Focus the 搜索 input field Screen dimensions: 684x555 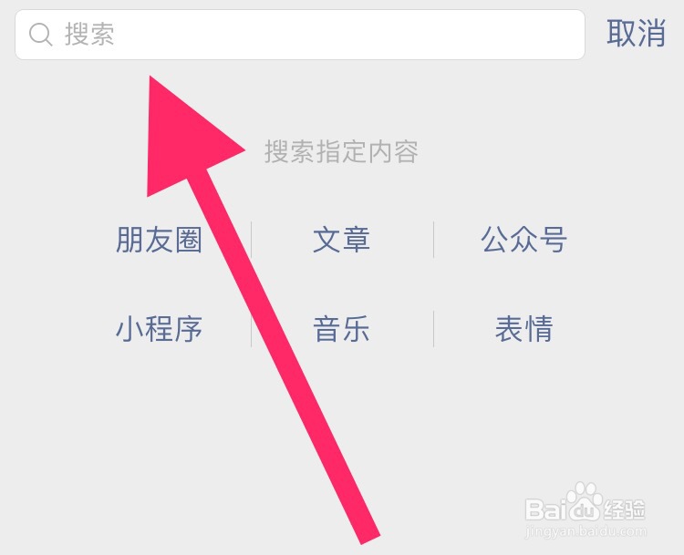coord(300,35)
